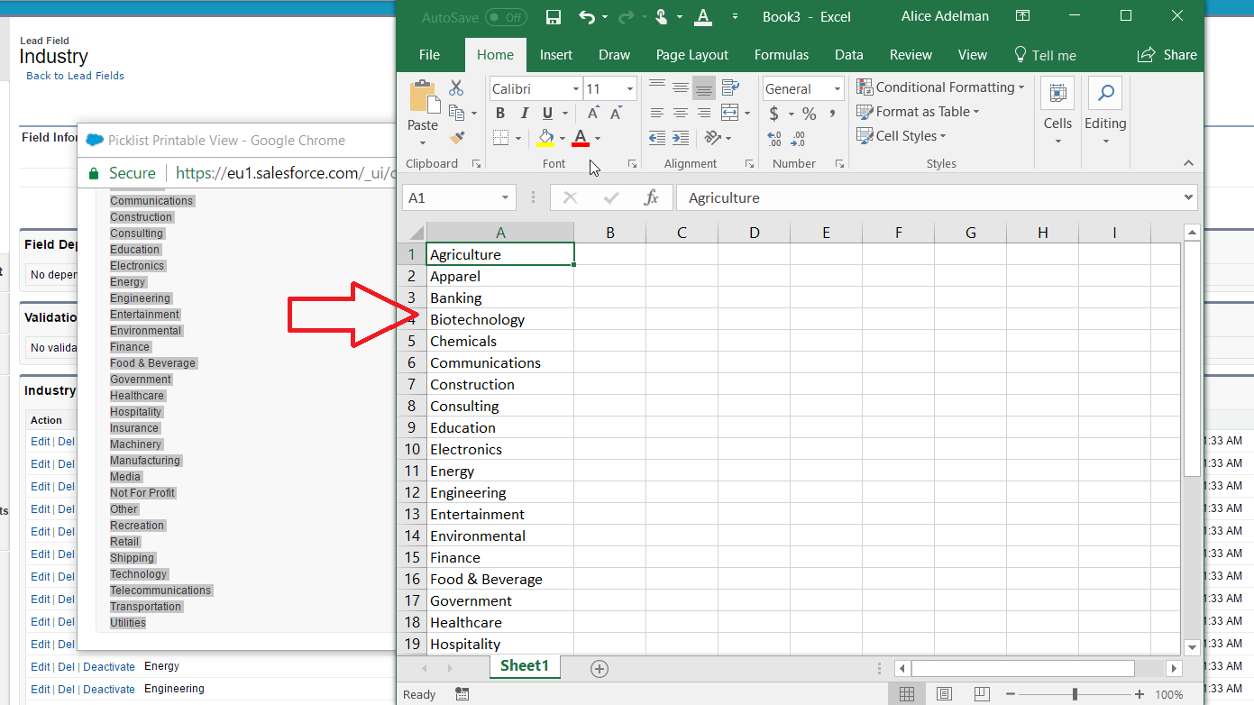The height and width of the screenshot is (705, 1254).
Task: Switch to the Formulas tab
Action: point(782,55)
